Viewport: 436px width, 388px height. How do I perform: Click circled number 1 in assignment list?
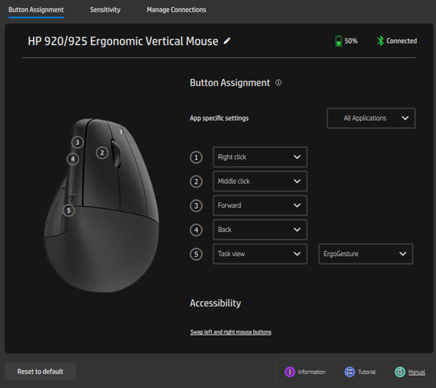(196, 157)
